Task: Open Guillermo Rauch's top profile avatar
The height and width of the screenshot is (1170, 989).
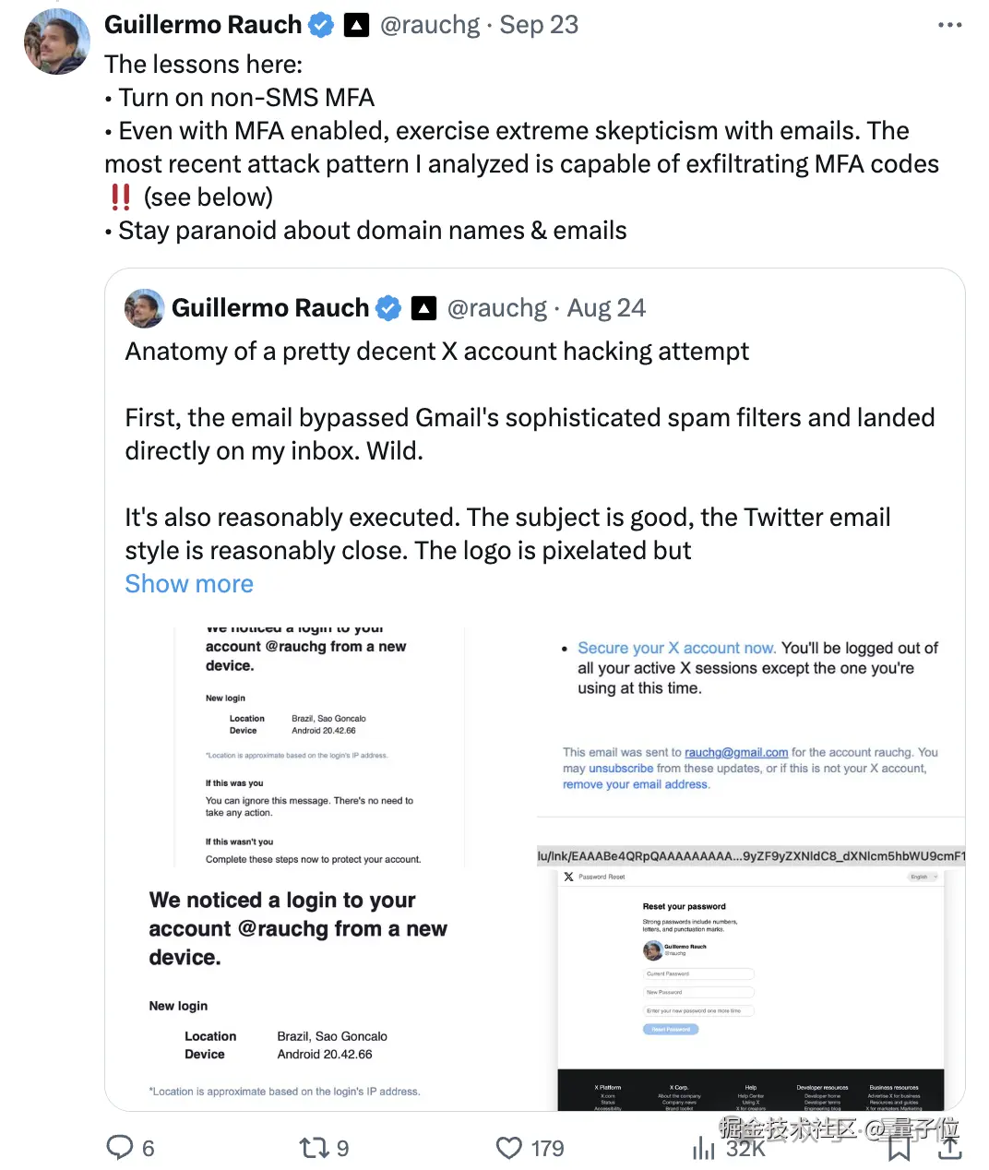Action: tap(57, 42)
